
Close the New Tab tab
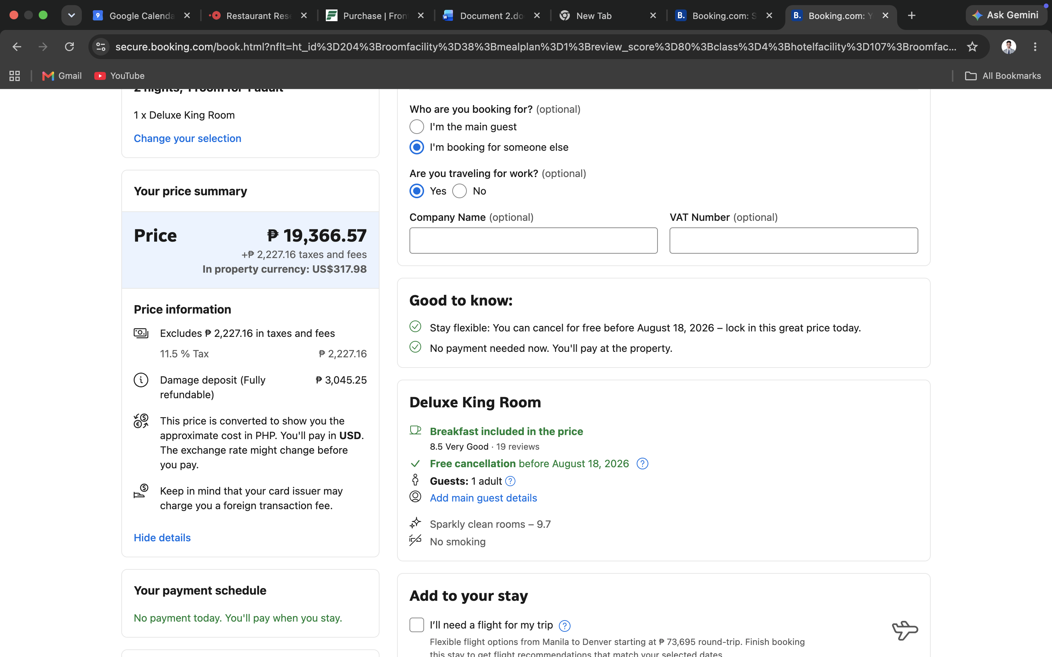tap(653, 16)
